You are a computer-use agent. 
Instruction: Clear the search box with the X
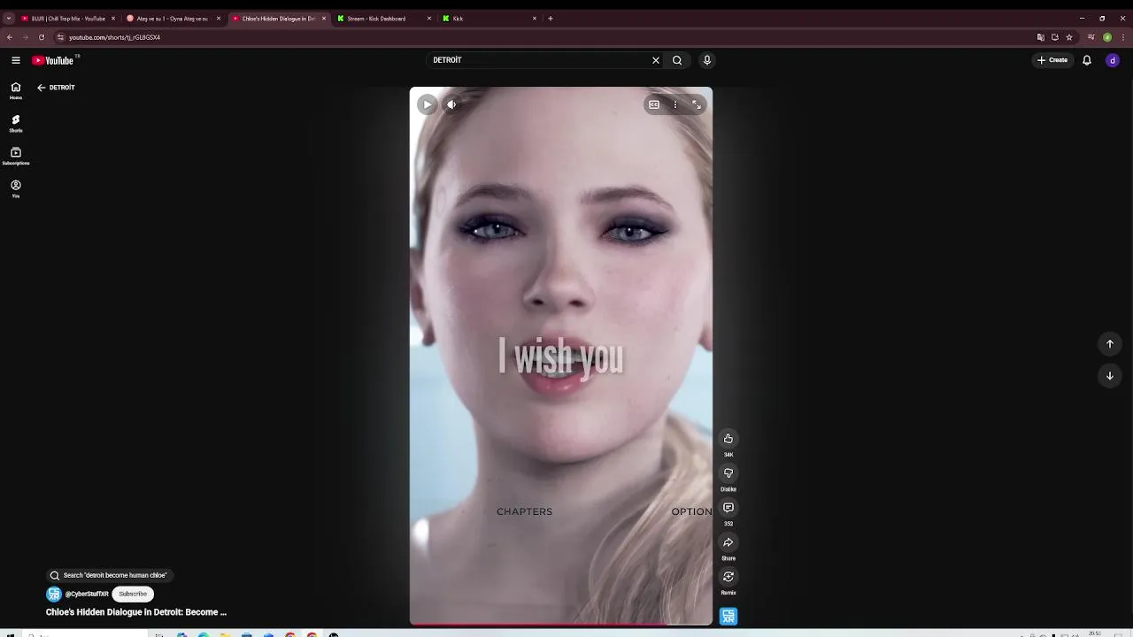(x=656, y=60)
